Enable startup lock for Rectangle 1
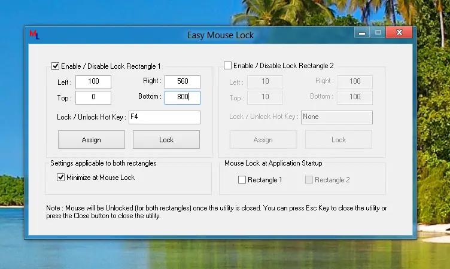 click(242, 180)
